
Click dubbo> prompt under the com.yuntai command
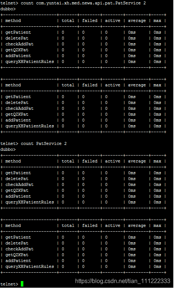click(8, 9)
